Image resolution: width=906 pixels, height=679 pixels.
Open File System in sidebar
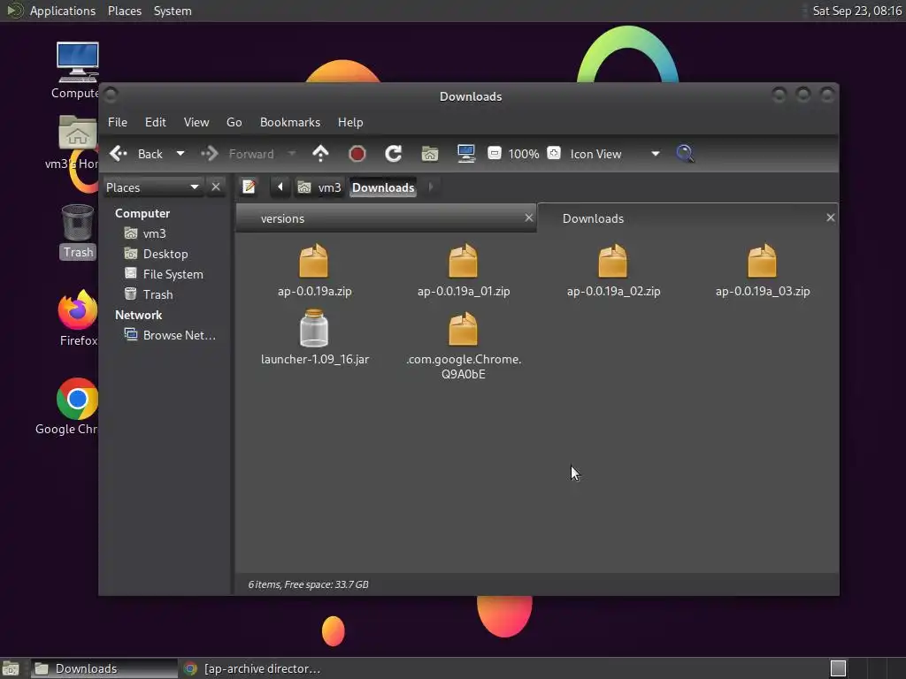tap(165, 274)
